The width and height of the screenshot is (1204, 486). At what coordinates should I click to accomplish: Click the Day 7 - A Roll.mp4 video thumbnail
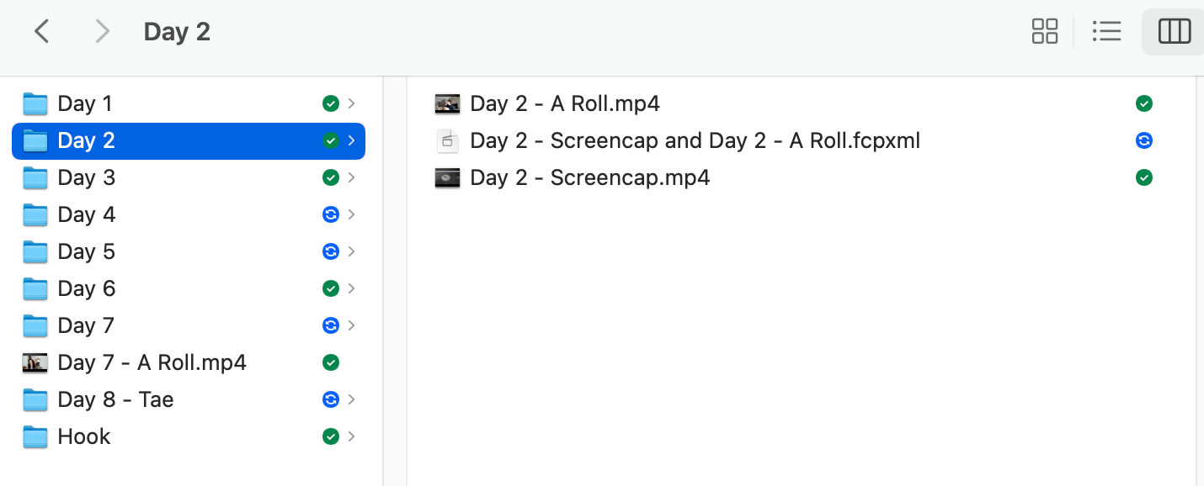coord(35,362)
